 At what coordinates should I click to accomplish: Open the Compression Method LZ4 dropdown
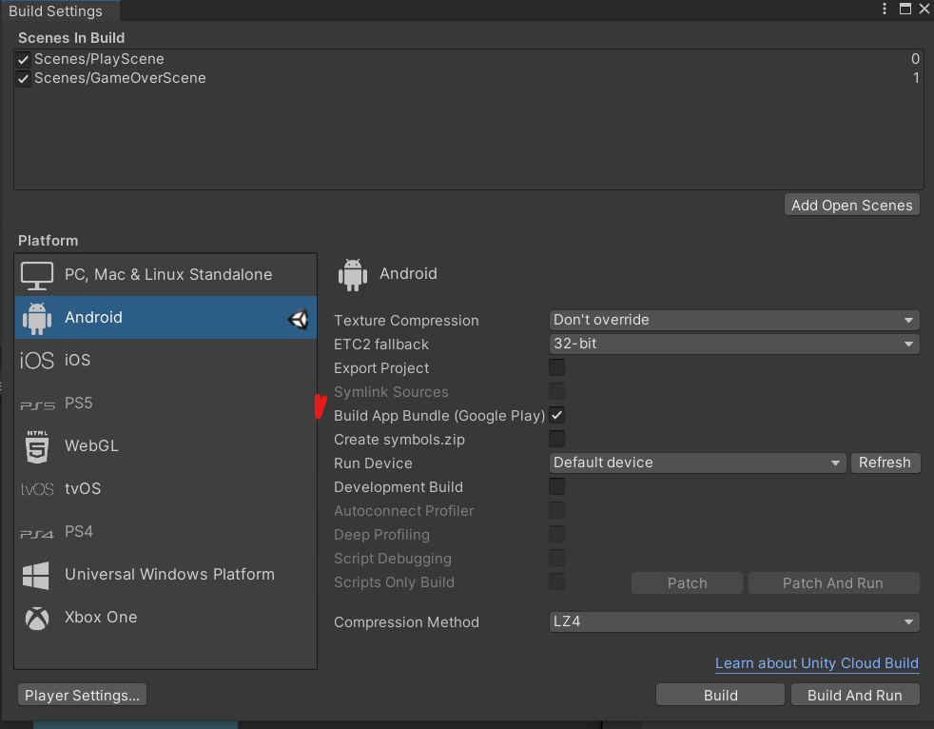pos(734,622)
